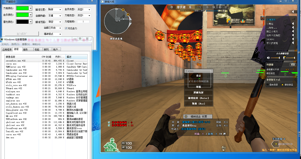Viewport: 301px width, 159px height.
Task: Click the microphone volume slider in voice panel
Action: point(291,58)
